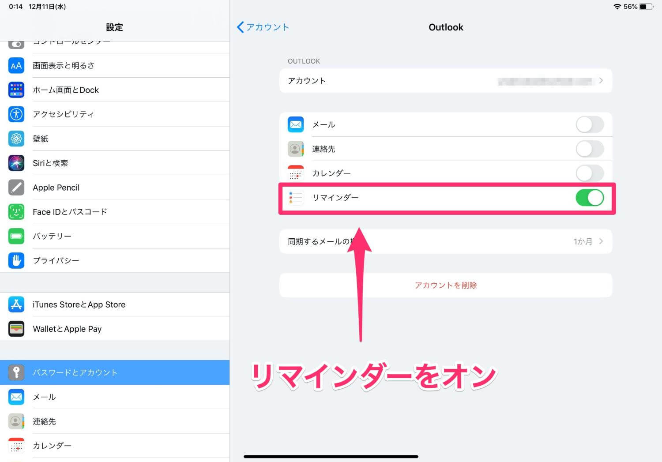Open Siriと検索 settings
The width and height of the screenshot is (662, 462).
115,163
